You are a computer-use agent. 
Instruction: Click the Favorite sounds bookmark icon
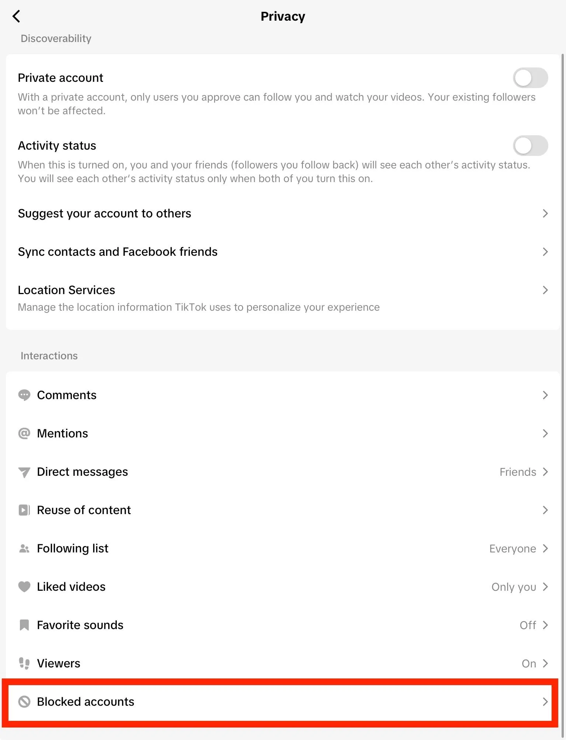coord(24,625)
